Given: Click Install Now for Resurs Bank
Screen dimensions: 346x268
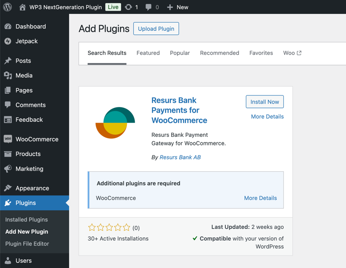Looking at the screenshot, I should click(265, 102).
